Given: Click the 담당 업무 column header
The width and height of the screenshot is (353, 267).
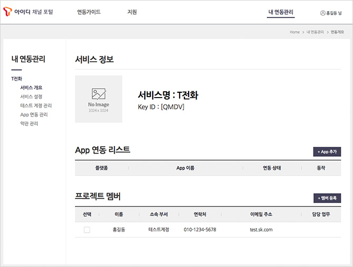Looking at the screenshot, I should [321, 214].
